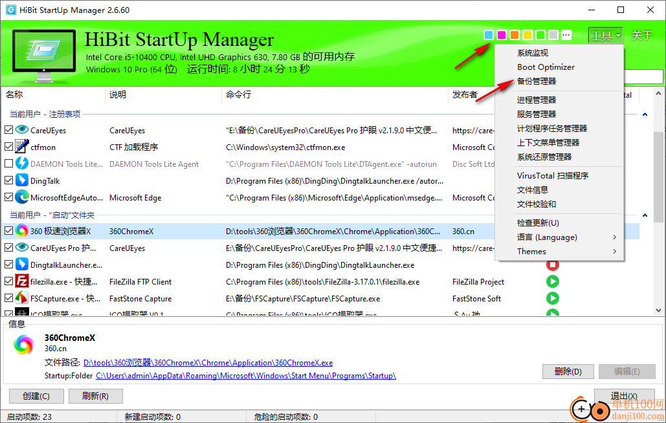
Task: Click the ctfmon pen icon
Action: [x=21, y=146]
